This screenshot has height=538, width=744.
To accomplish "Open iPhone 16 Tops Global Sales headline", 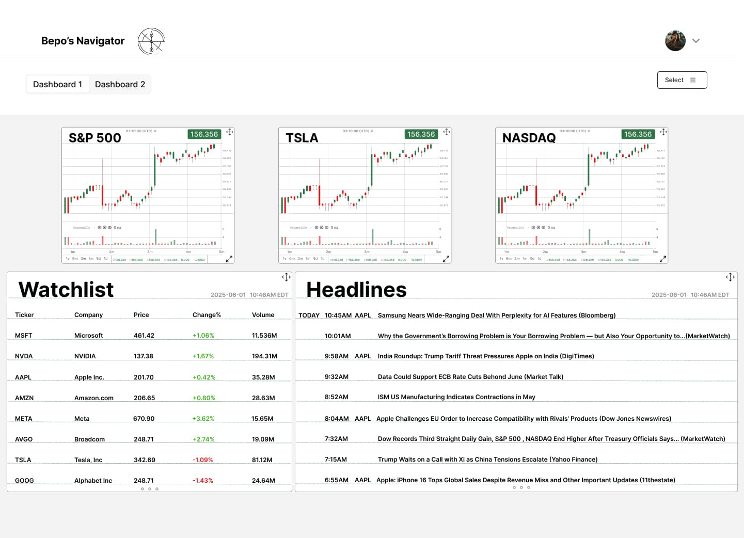I will click(526, 480).
